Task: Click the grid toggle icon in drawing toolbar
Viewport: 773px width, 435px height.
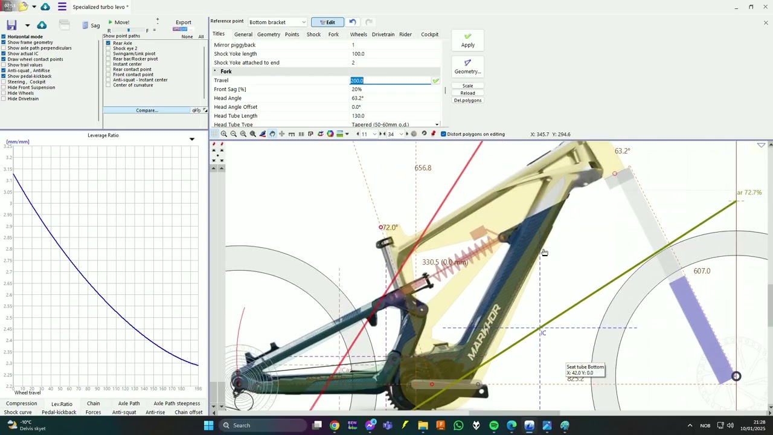Action: (x=214, y=134)
